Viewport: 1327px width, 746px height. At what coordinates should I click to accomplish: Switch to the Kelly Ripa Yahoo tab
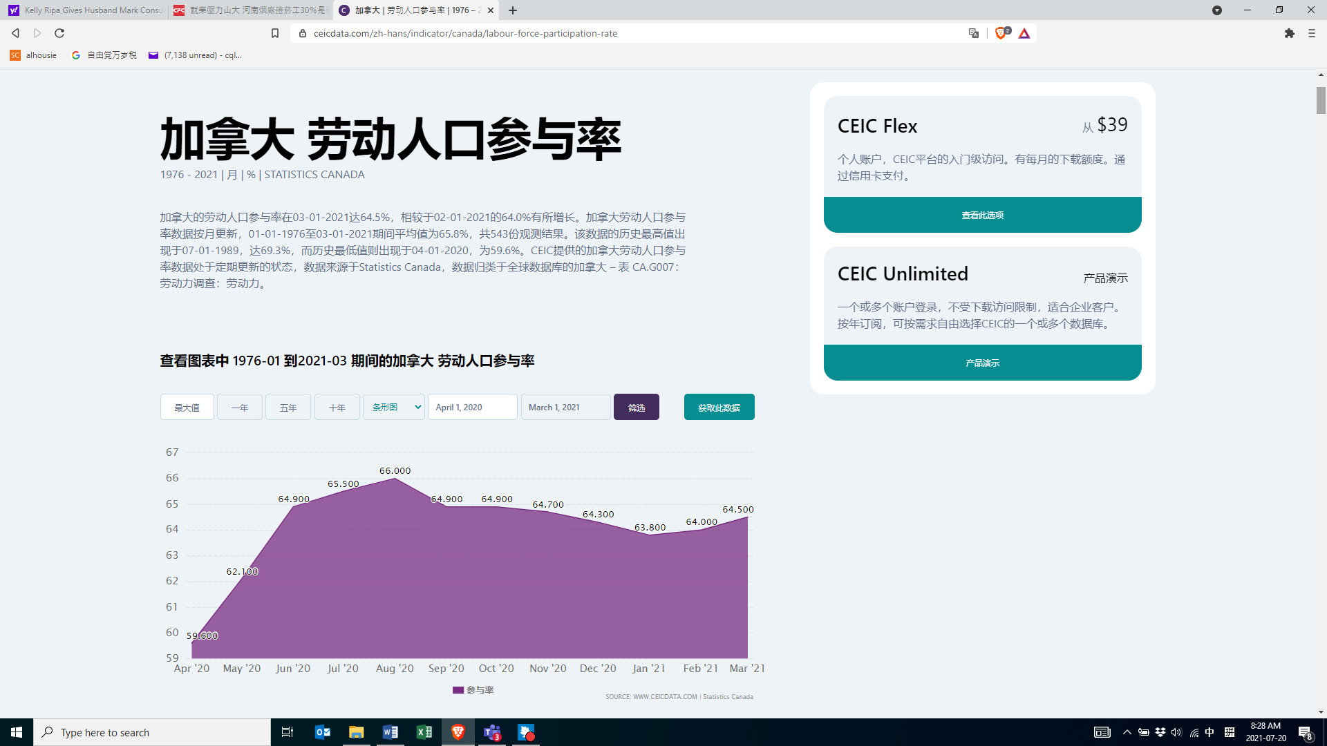tap(86, 10)
